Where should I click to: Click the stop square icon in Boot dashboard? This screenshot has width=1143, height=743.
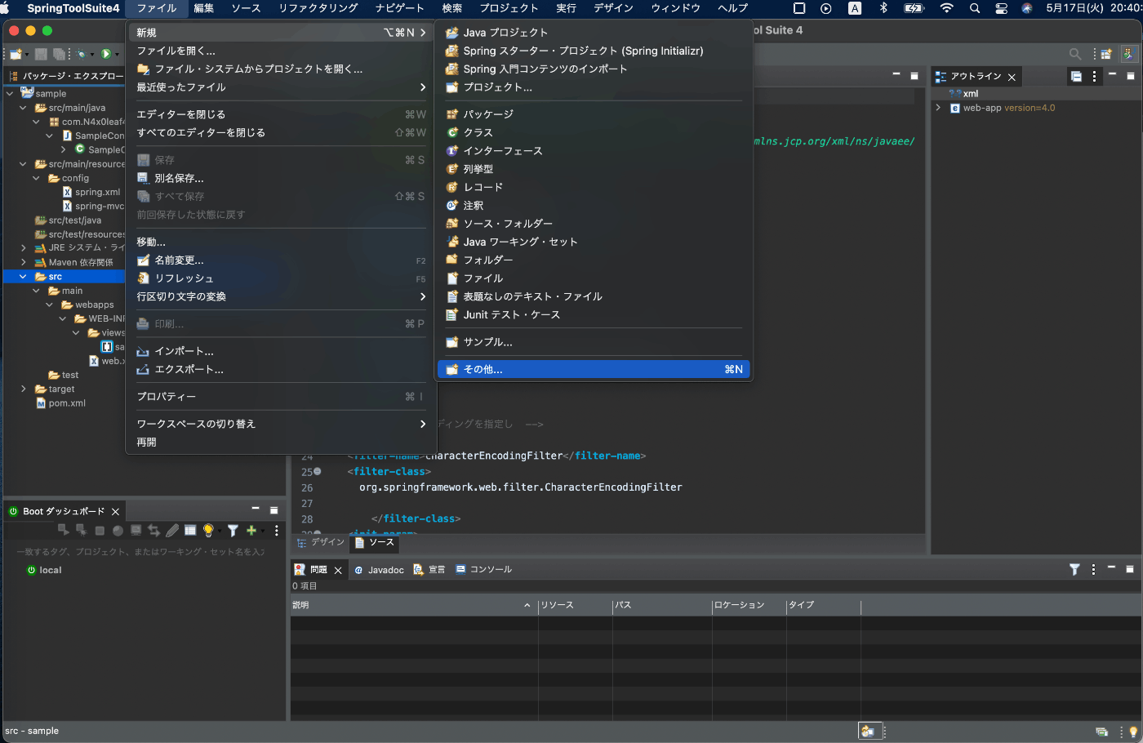point(100,531)
